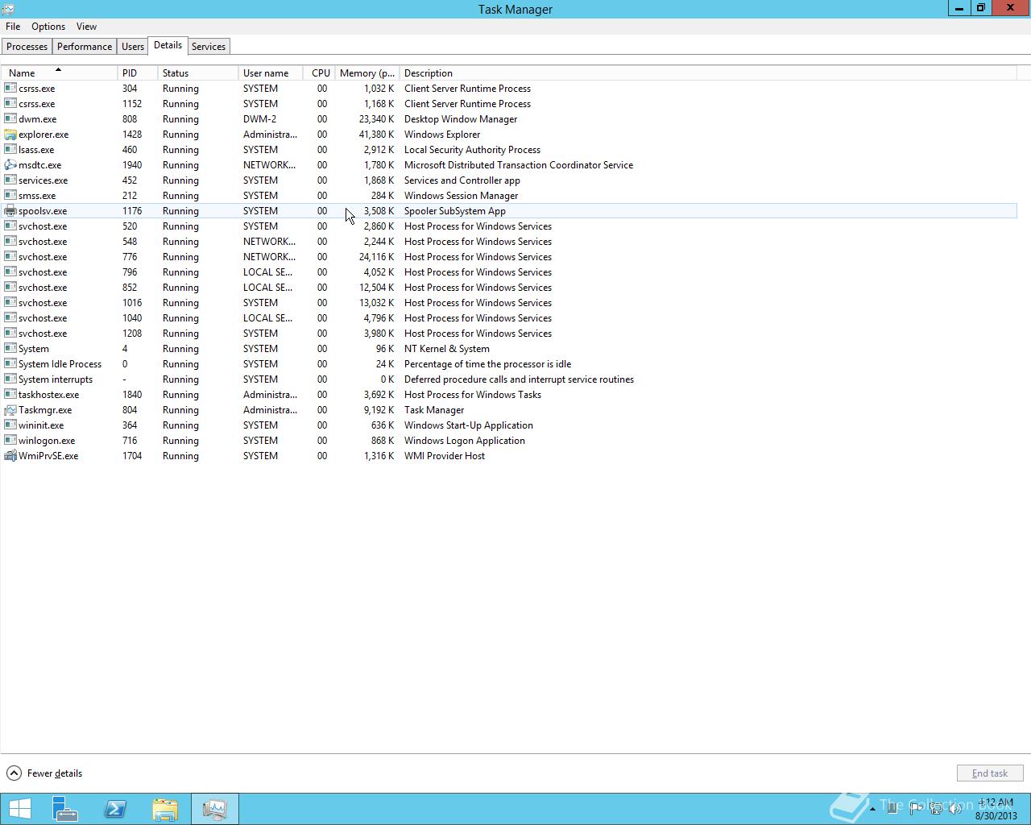Image resolution: width=1031 pixels, height=825 pixels.
Task: Click the Task Manager title bar icon
Action: click(x=8, y=9)
